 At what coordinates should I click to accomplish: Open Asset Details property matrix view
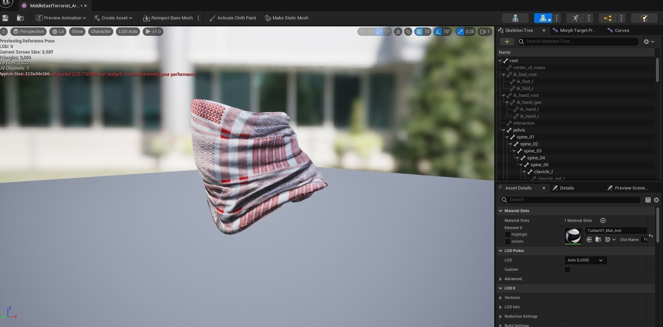click(648, 200)
